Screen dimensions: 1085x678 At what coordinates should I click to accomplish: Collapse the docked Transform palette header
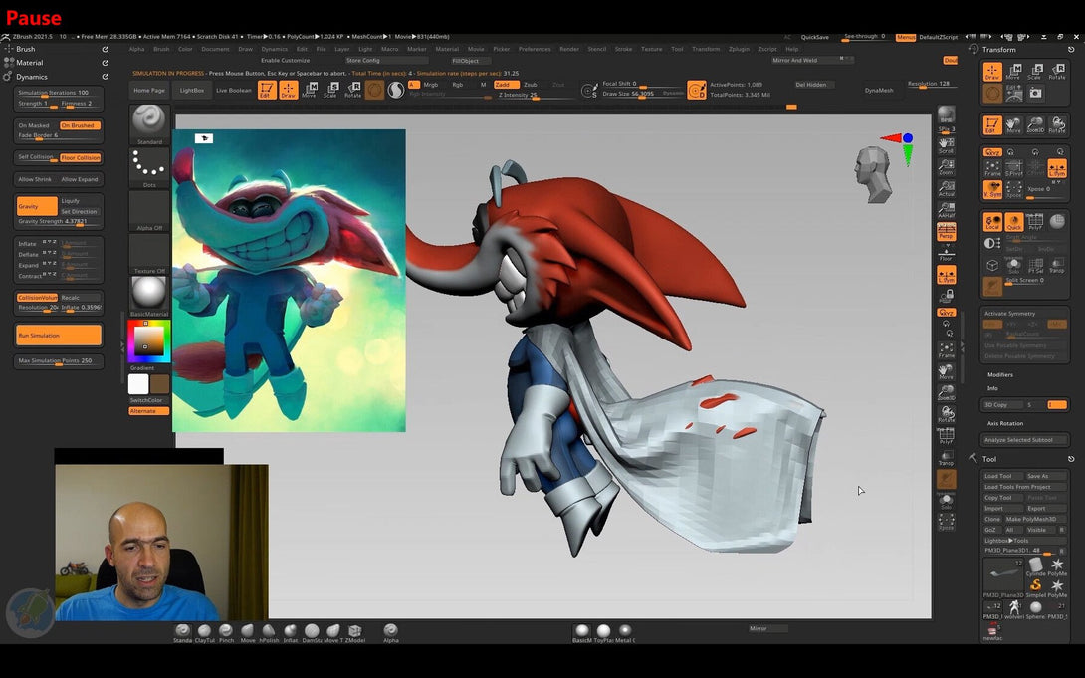[1071, 49]
